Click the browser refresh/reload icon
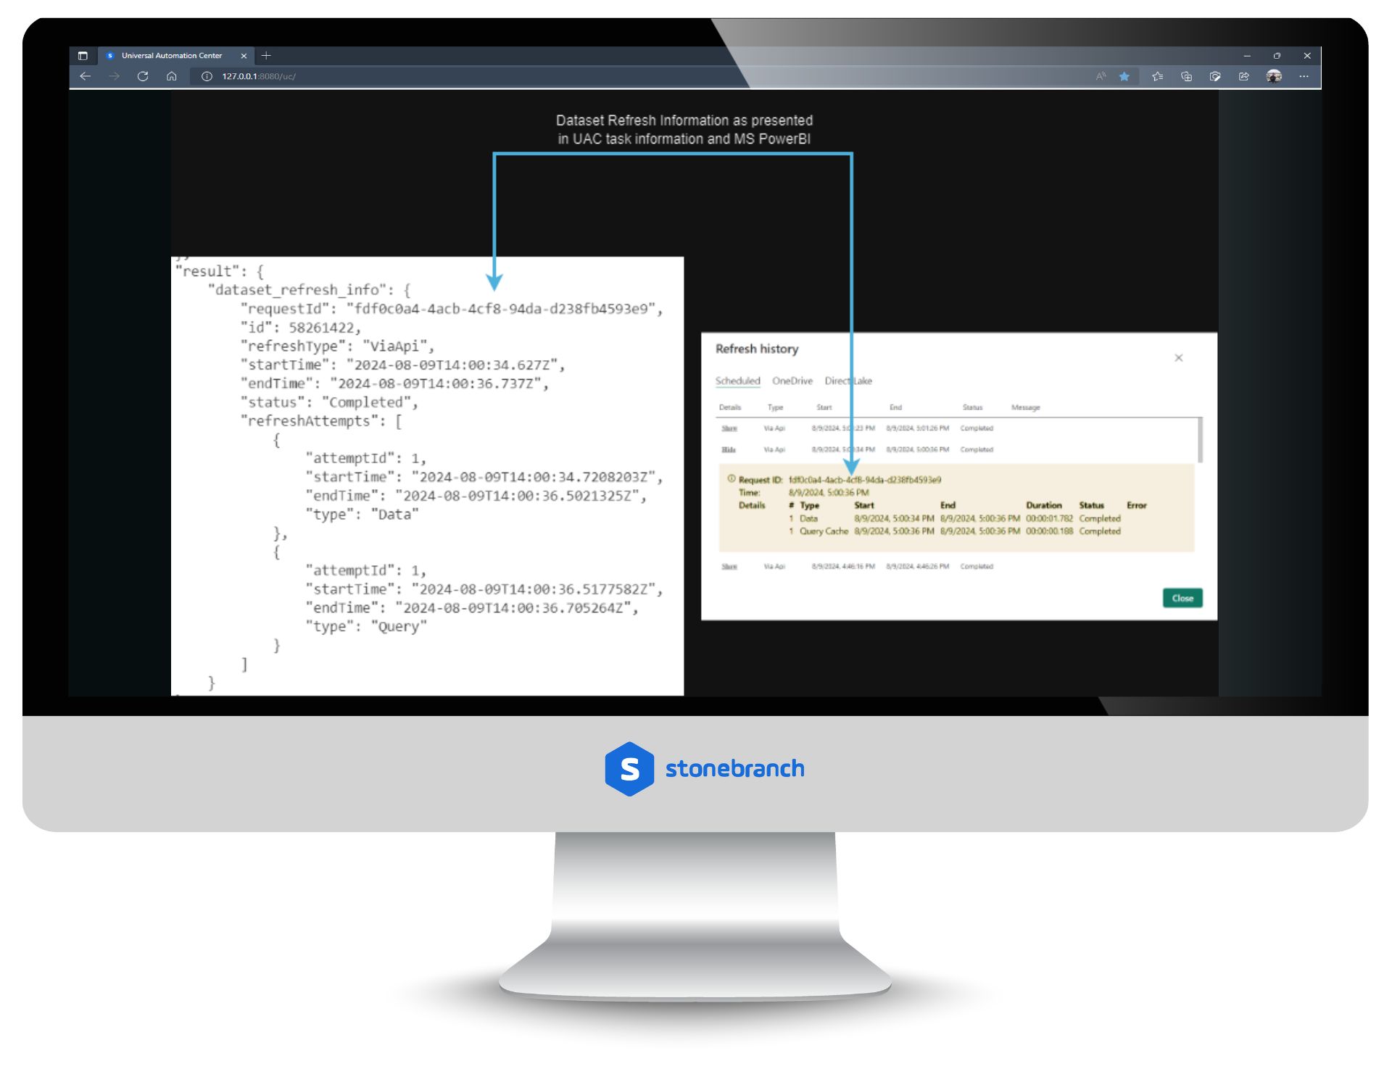 (x=144, y=75)
